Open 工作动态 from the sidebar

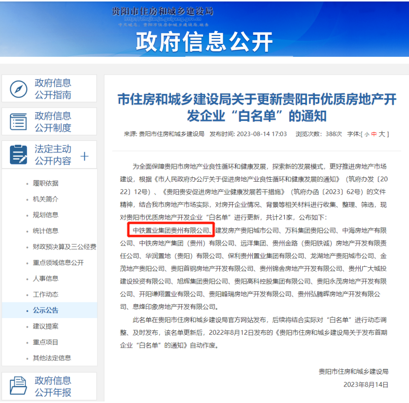[x=45, y=294]
